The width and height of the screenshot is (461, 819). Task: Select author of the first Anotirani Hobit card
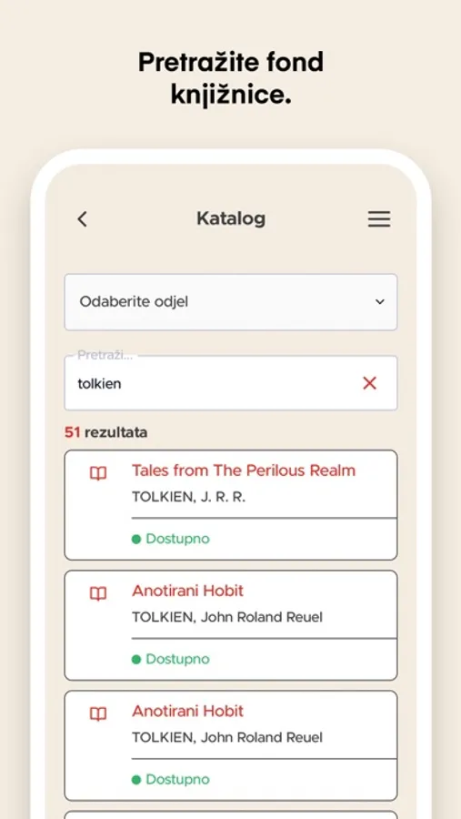pyautogui.click(x=227, y=617)
